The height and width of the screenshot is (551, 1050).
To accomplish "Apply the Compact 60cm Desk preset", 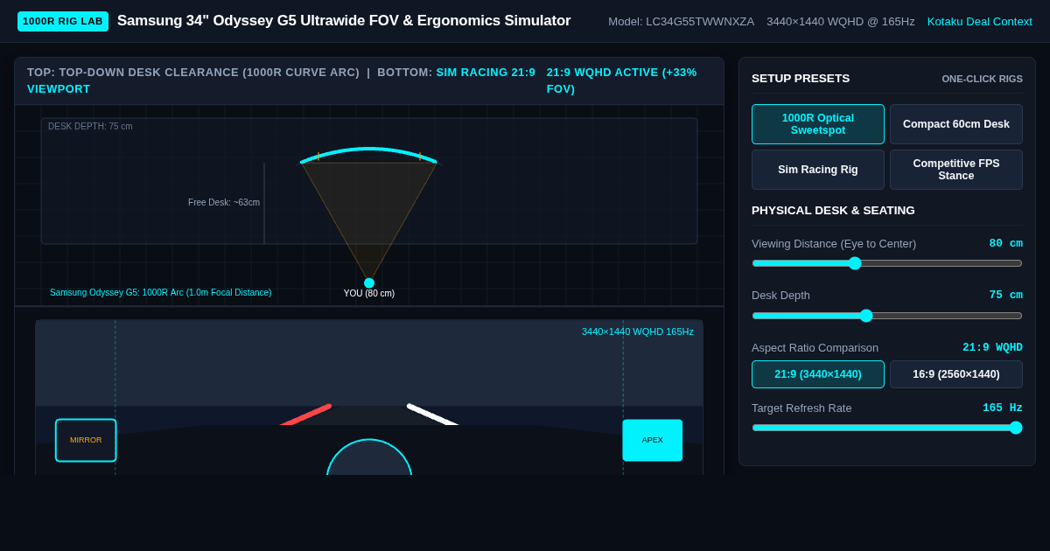I will click(x=956, y=124).
